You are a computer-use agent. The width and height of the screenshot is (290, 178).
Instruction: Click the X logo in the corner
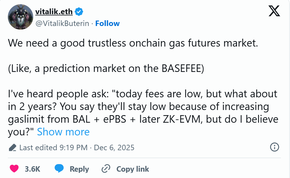pyautogui.click(x=274, y=11)
